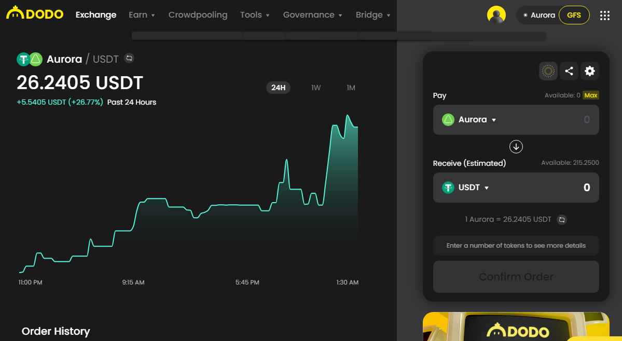Image resolution: width=622 pixels, height=341 pixels.
Task: Select the 24H chart range
Action: tap(278, 88)
